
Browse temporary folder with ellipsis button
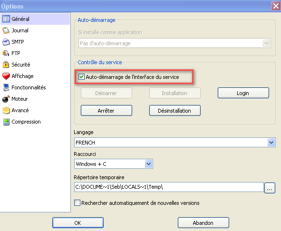(270, 188)
